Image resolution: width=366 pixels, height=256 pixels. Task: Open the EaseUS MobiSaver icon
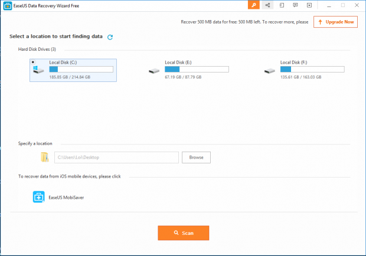click(38, 197)
